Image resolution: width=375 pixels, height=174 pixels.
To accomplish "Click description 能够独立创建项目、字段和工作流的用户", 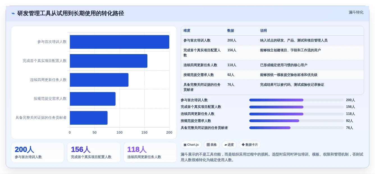I will tap(291, 50).
